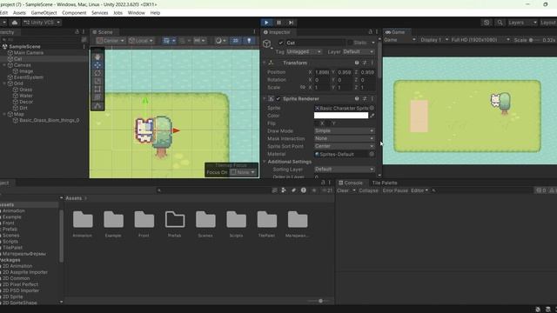Select the Rotate tool in Scene toolbar
The height and width of the screenshot is (313, 557).
[x=97, y=73]
